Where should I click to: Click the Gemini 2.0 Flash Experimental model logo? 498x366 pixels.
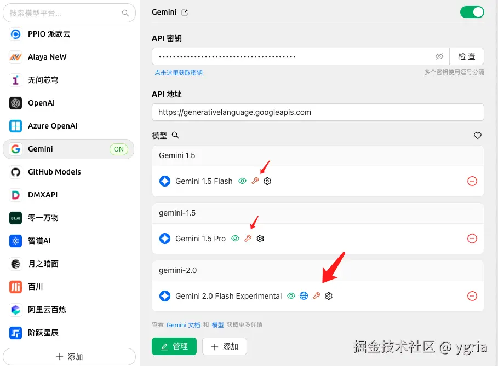(x=165, y=296)
